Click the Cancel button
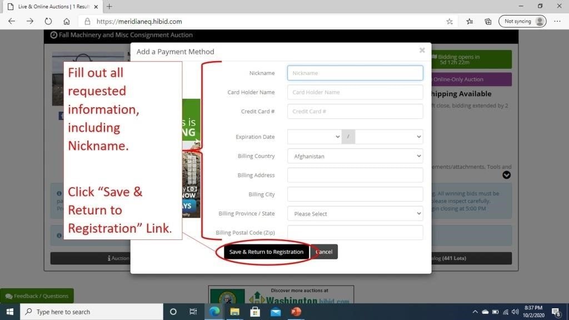 324,252
